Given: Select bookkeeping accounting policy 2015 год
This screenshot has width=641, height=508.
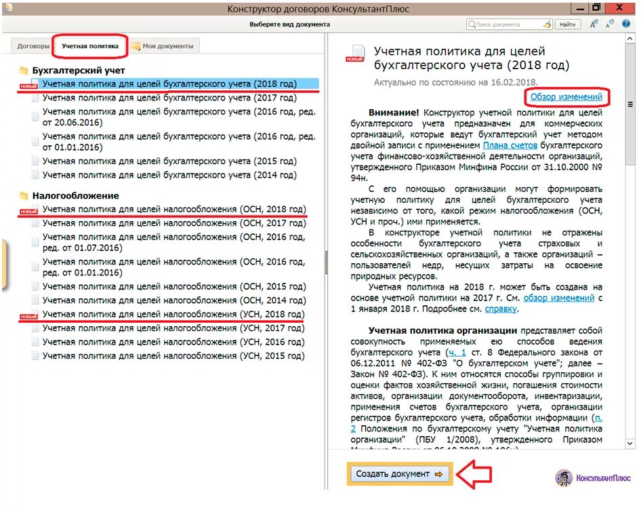Looking at the screenshot, I should [169, 161].
